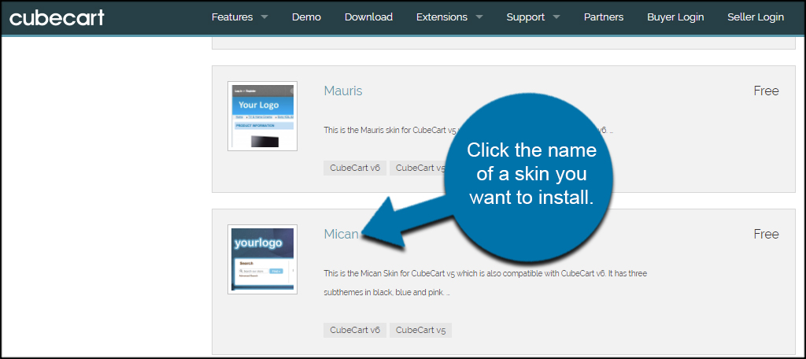Open the Mauris skin title
This screenshot has height=359, width=806.
click(343, 91)
